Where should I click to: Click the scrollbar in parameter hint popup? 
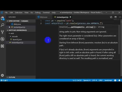(119, 40)
